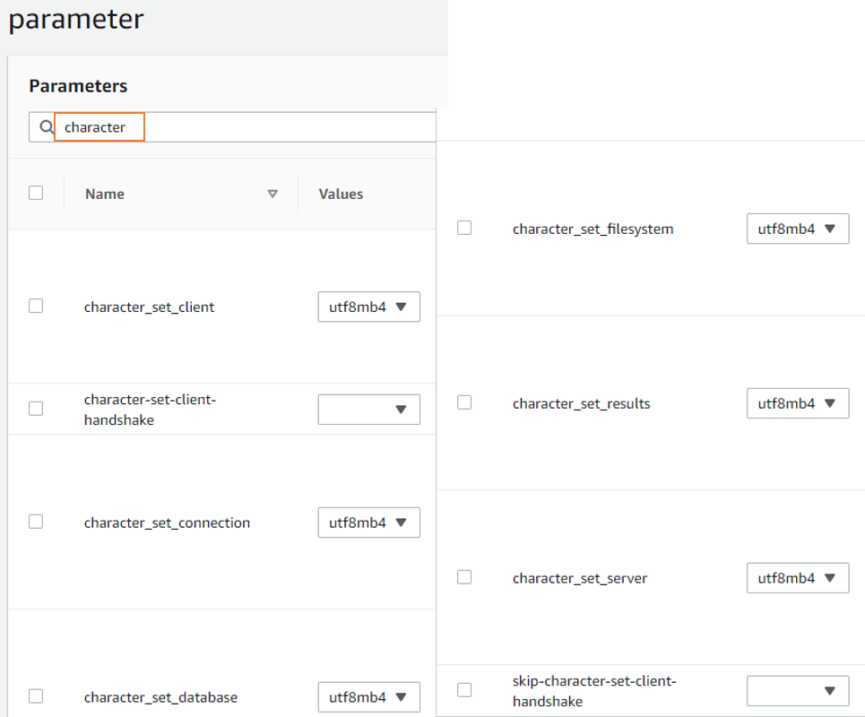Select the character-set-client-handshake parameter name

pos(150,410)
